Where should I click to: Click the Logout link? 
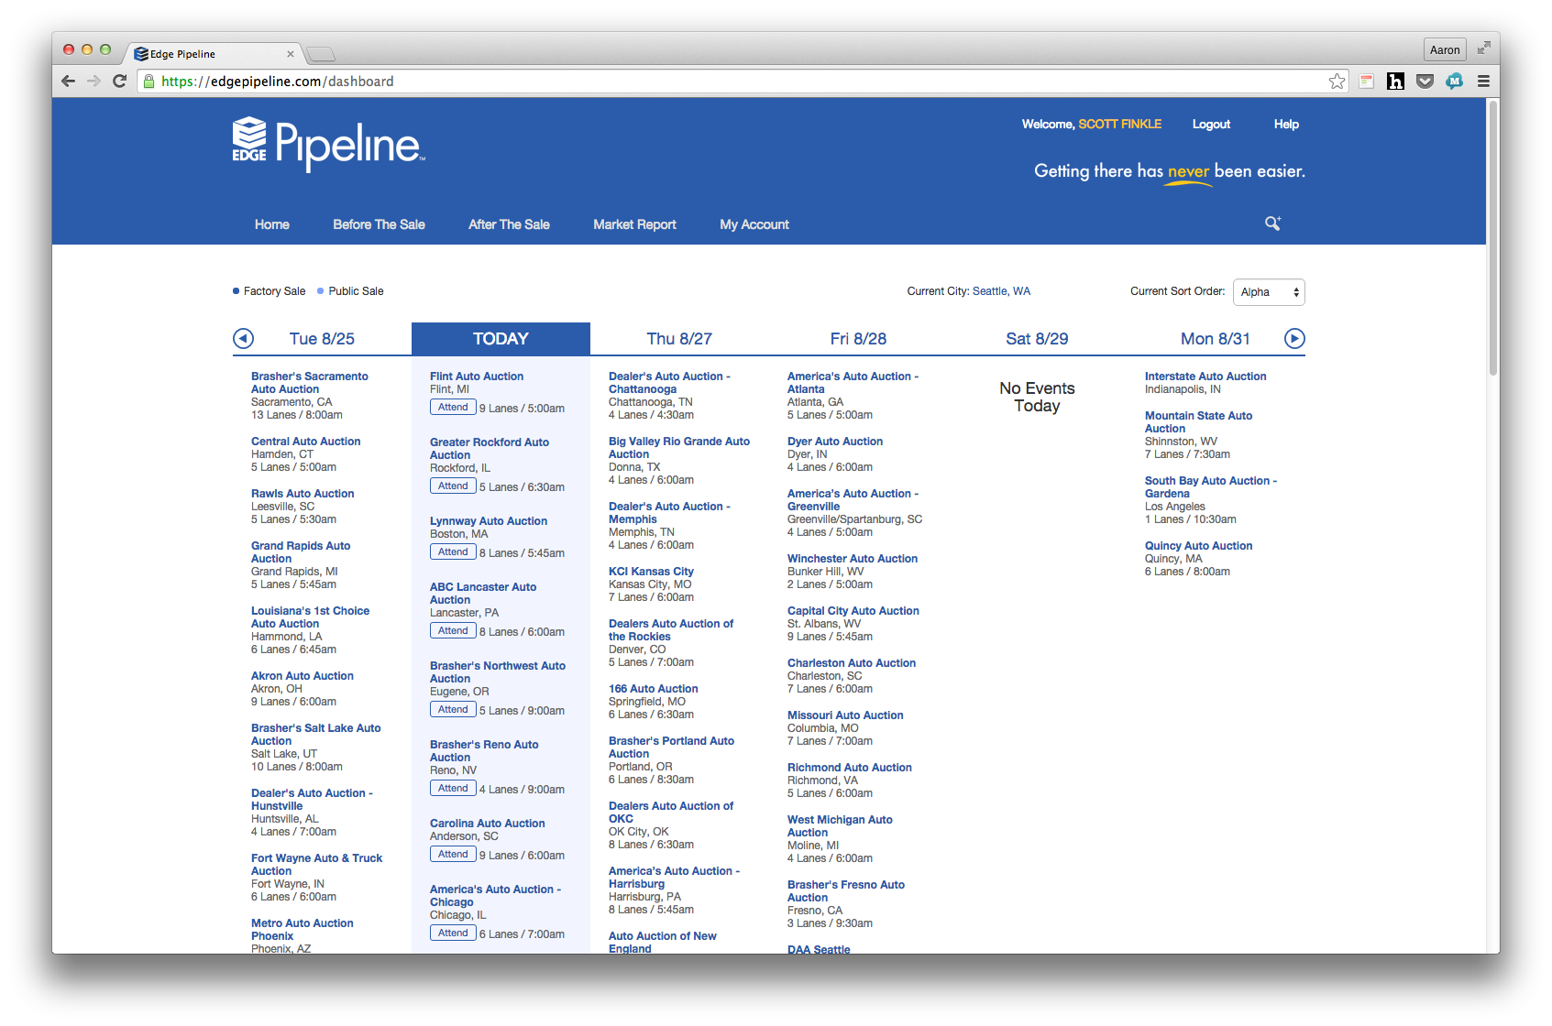click(x=1211, y=125)
